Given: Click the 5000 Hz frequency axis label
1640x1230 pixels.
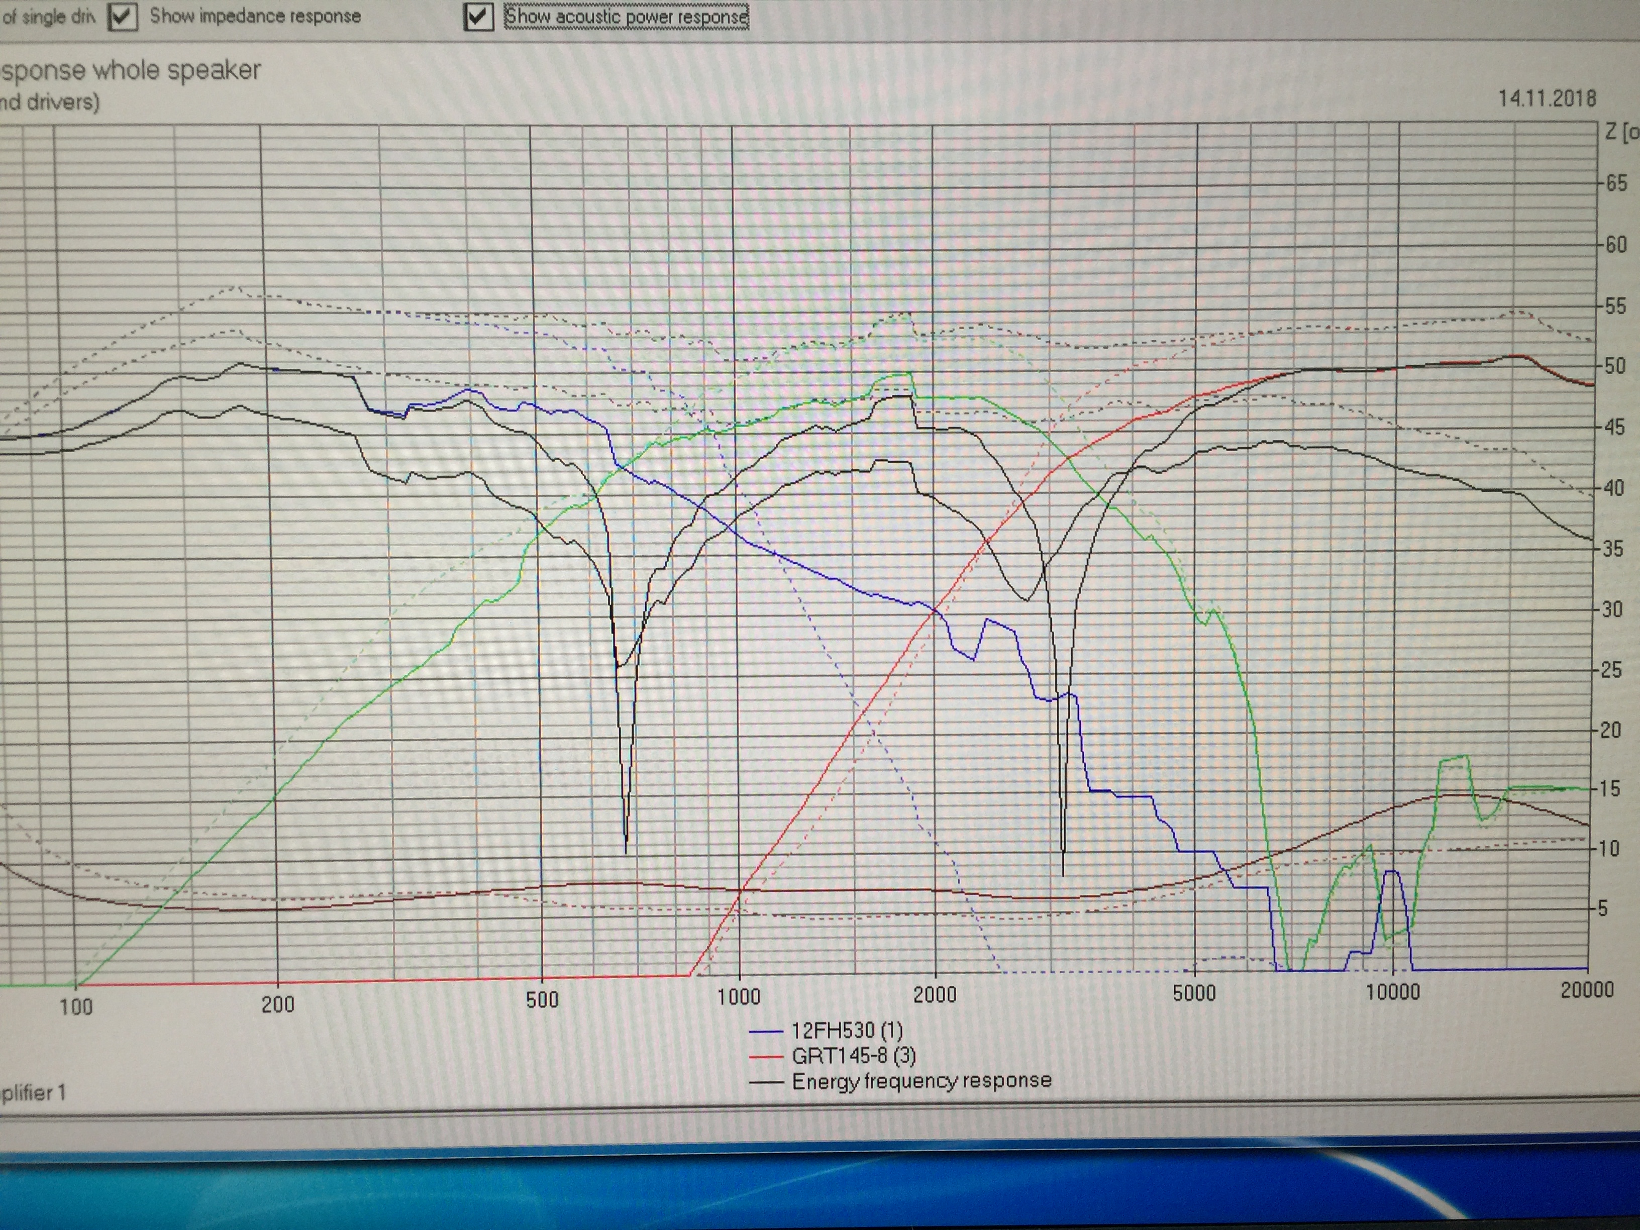Looking at the screenshot, I should click(x=1194, y=993).
